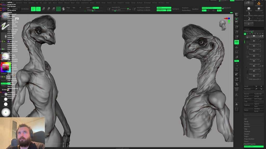The width and height of the screenshot is (266, 149).
Task: Choose the PolyMesh3D star tool
Action: (x=259, y=9)
